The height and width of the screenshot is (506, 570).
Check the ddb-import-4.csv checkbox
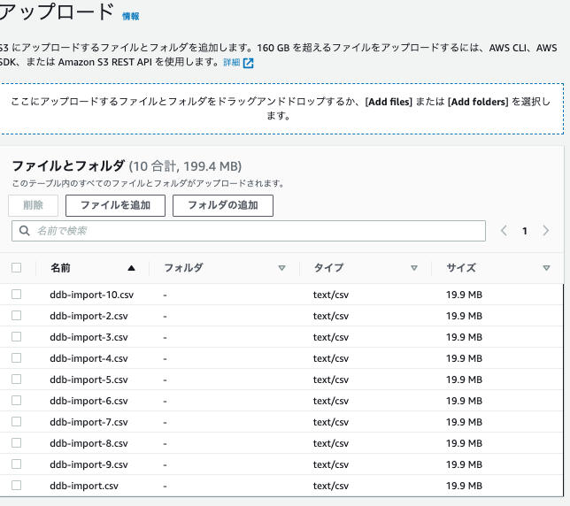pos(16,357)
